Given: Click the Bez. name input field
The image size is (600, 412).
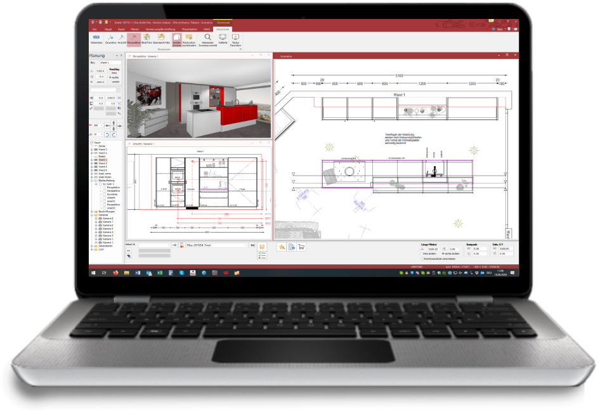Looking at the screenshot, I should pos(110,63).
